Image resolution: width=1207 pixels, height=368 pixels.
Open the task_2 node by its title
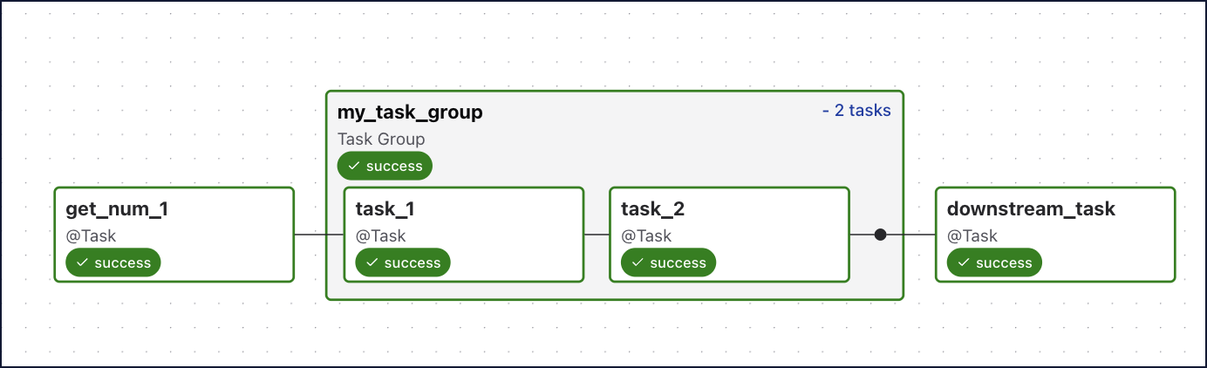[653, 209]
